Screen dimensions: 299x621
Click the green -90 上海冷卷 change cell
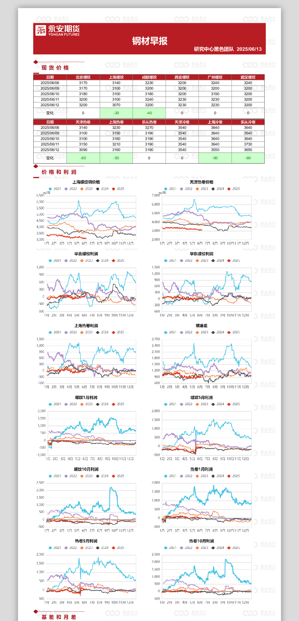(x=215, y=158)
